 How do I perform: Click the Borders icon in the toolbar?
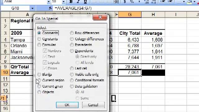click(179, 2)
